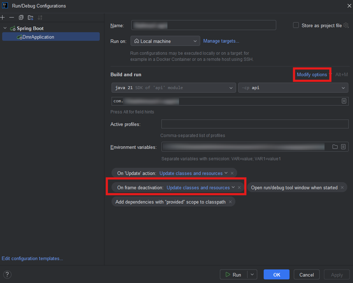The width and height of the screenshot is (353, 283).
Task: Remove the selected configuration with minus icon
Action: 12,17
